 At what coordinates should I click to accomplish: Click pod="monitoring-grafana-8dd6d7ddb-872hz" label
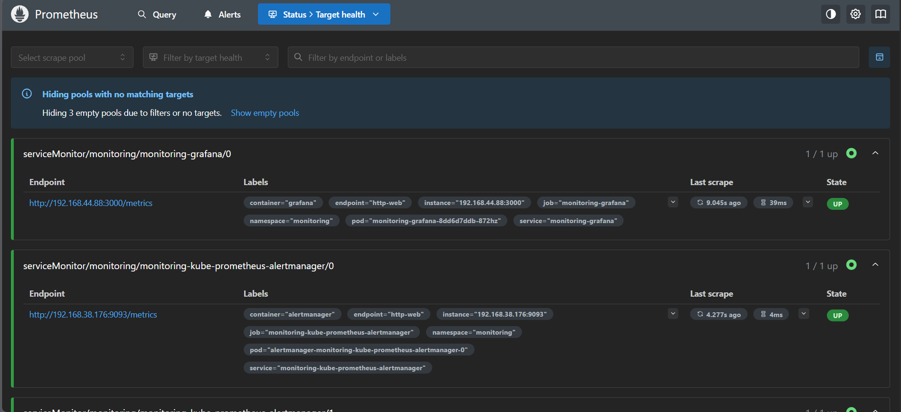click(427, 221)
